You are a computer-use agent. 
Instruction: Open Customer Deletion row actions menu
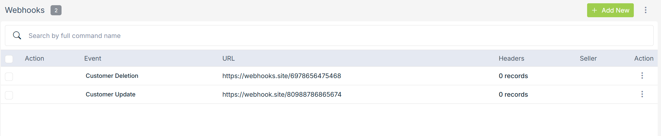pos(642,76)
